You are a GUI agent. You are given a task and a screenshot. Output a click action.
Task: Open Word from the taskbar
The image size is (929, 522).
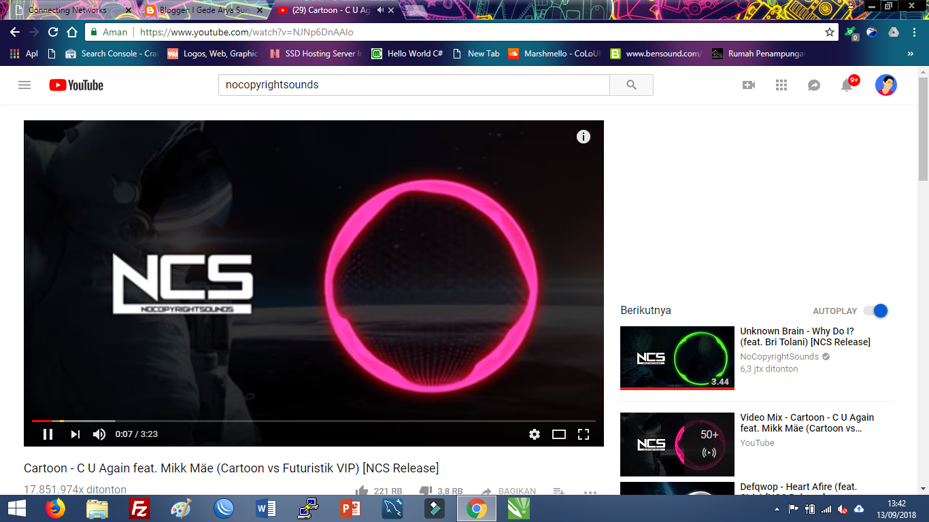(x=266, y=508)
